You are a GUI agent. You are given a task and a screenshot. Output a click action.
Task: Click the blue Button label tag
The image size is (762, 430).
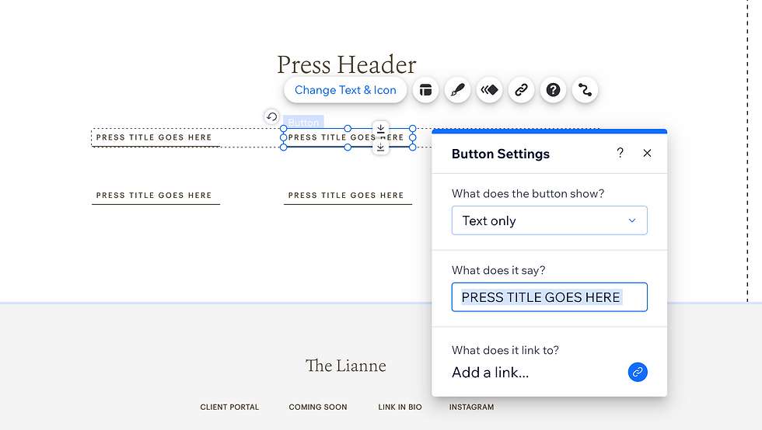[x=303, y=122]
